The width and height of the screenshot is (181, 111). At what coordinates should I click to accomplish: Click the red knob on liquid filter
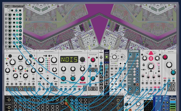coord(165,57)
